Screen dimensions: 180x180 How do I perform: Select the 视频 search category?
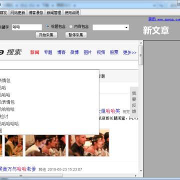click(x=101, y=52)
